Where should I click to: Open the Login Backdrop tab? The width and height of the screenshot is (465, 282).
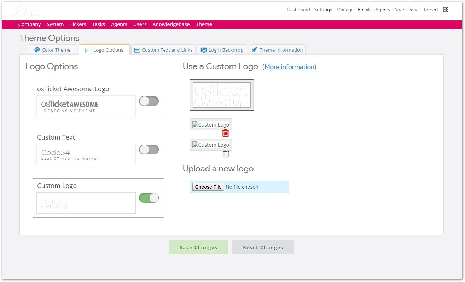(222, 50)
